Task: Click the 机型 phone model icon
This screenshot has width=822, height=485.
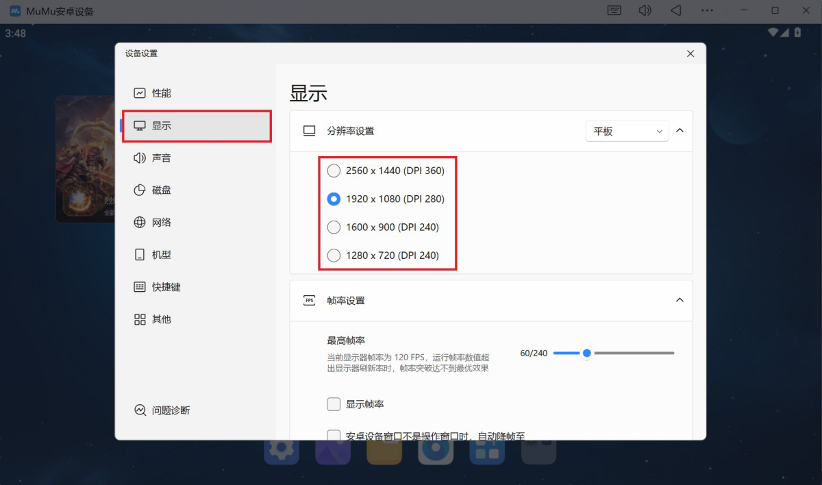Action: click(x=140, y=255)
